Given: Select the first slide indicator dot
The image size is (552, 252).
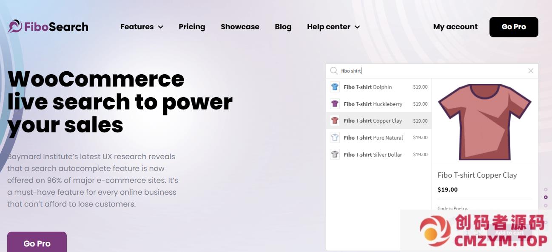Looking at the screenshot, I should point(546,190).
